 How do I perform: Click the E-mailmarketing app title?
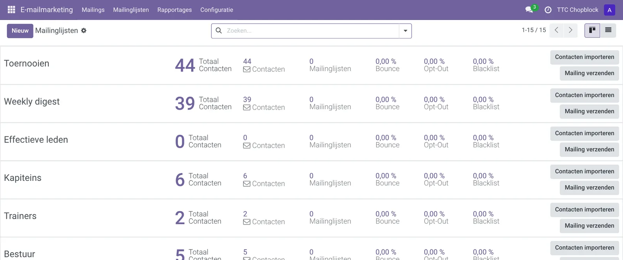coord(47,10)
